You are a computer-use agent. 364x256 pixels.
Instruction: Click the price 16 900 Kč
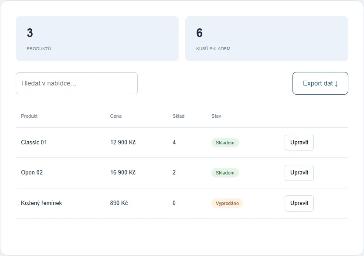point(123,173)
